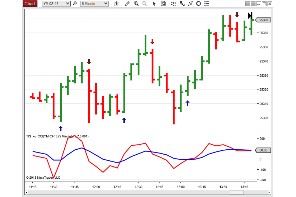The height and width of the screenshot is (197, 296).
Task: Click the instrument search magnifier icon
Action: [x=75, y=4]
